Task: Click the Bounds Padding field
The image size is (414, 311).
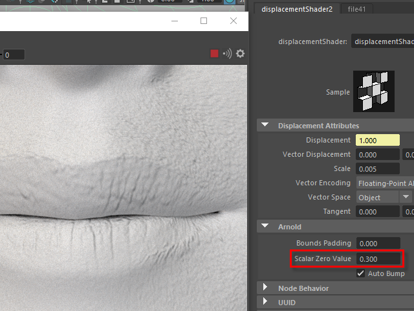Action: coord(378,243)
